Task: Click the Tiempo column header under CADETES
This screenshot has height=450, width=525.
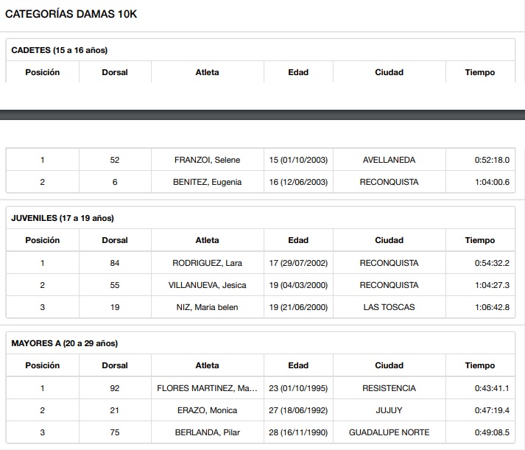Action: [479, 72]
